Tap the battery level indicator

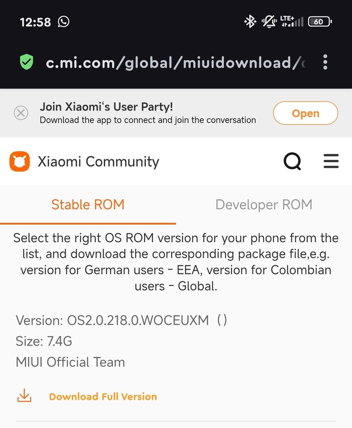pos(320,22)
